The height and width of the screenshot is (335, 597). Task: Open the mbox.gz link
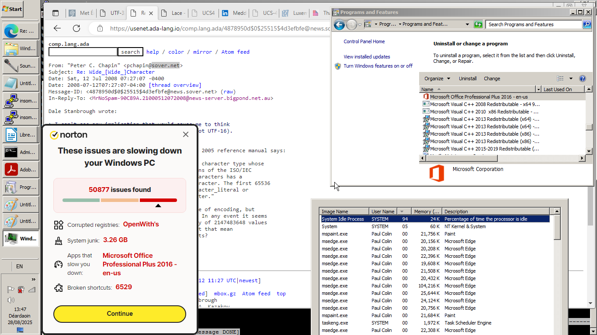point(225,294)
